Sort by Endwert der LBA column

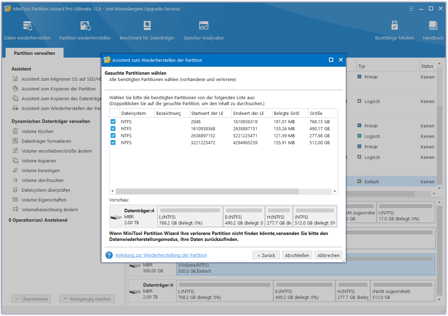[252, 113]
